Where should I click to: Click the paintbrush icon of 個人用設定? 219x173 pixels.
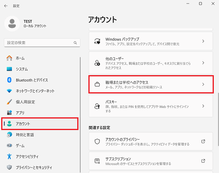coord(10,102)
